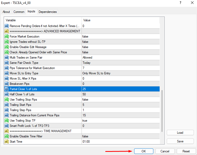The height and width of the screenshot is (155, 197).
Task: Click the help question mark in title bar
Action: [180, 3]
